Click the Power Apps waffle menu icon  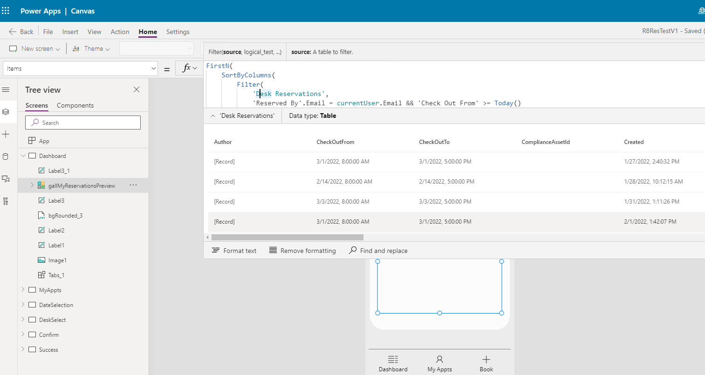(6, 10)
